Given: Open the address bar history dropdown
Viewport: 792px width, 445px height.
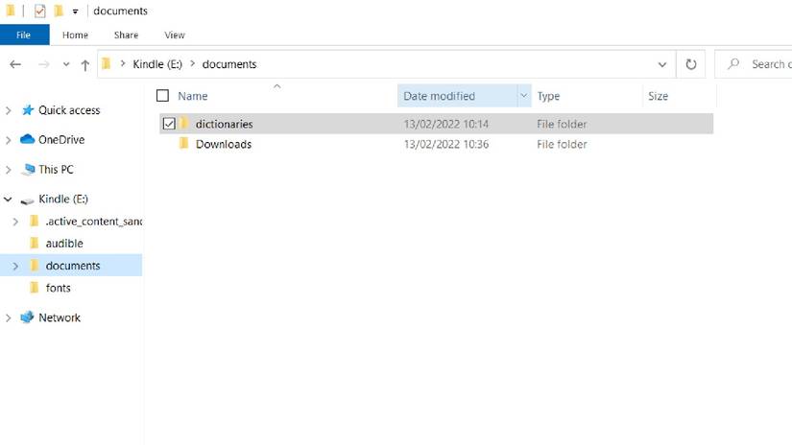Looking at the screenshot, I should [662, 64].
